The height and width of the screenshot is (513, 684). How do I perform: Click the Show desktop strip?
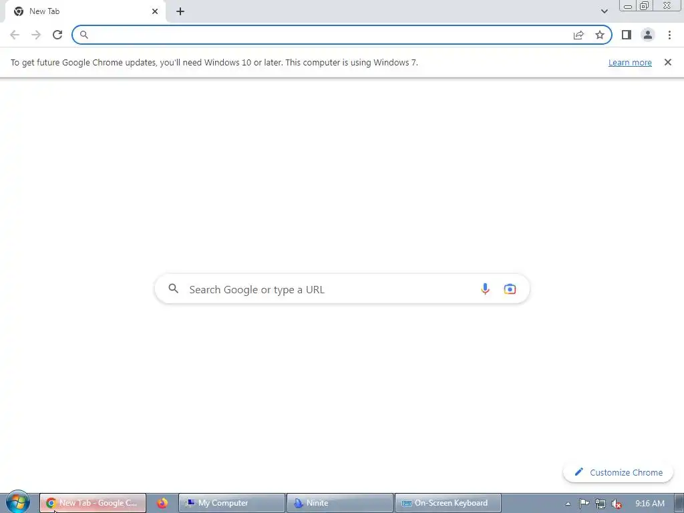pyautogui.click(x=679, y=503)
